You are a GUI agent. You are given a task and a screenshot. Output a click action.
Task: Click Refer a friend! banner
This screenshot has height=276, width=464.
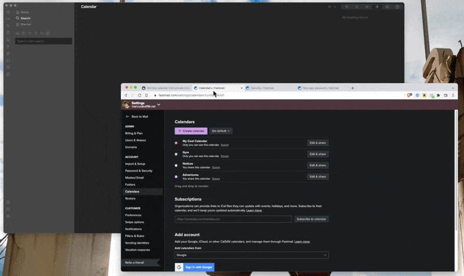141,263
